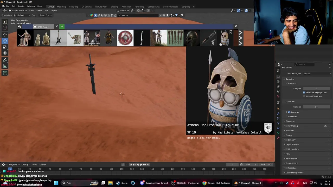
Task: Switch to the Shading workspace tab
Action: (x=114, y=7)
